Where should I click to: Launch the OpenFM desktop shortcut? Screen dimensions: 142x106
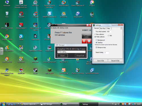click(21, 15)
